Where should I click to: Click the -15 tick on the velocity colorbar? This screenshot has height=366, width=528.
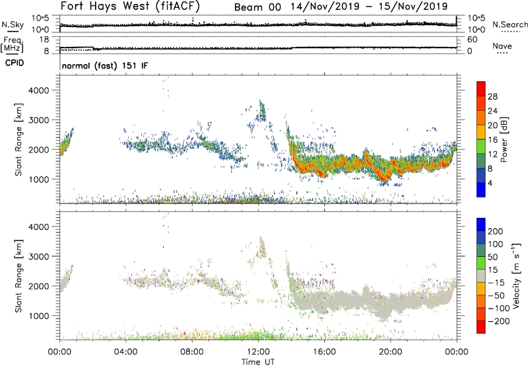[x=496, y=282]
